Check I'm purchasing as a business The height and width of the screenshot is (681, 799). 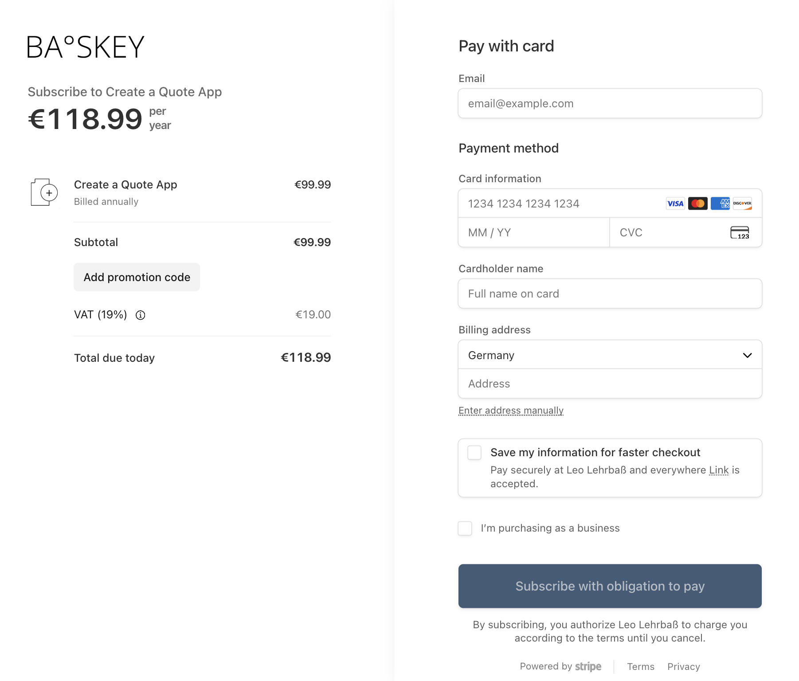(465, 528)
